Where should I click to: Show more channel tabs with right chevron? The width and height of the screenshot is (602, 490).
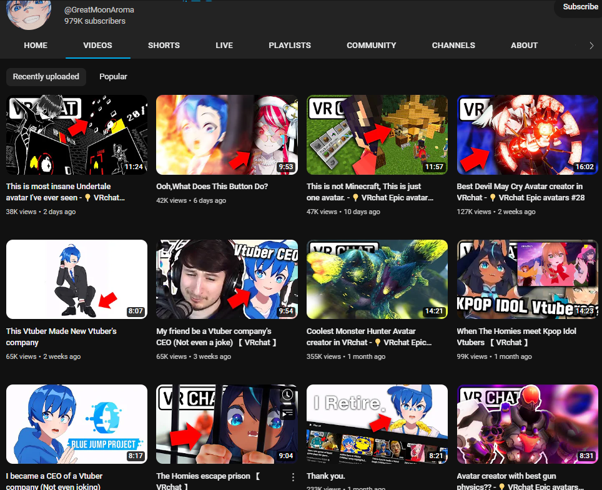tap(591, 46)
